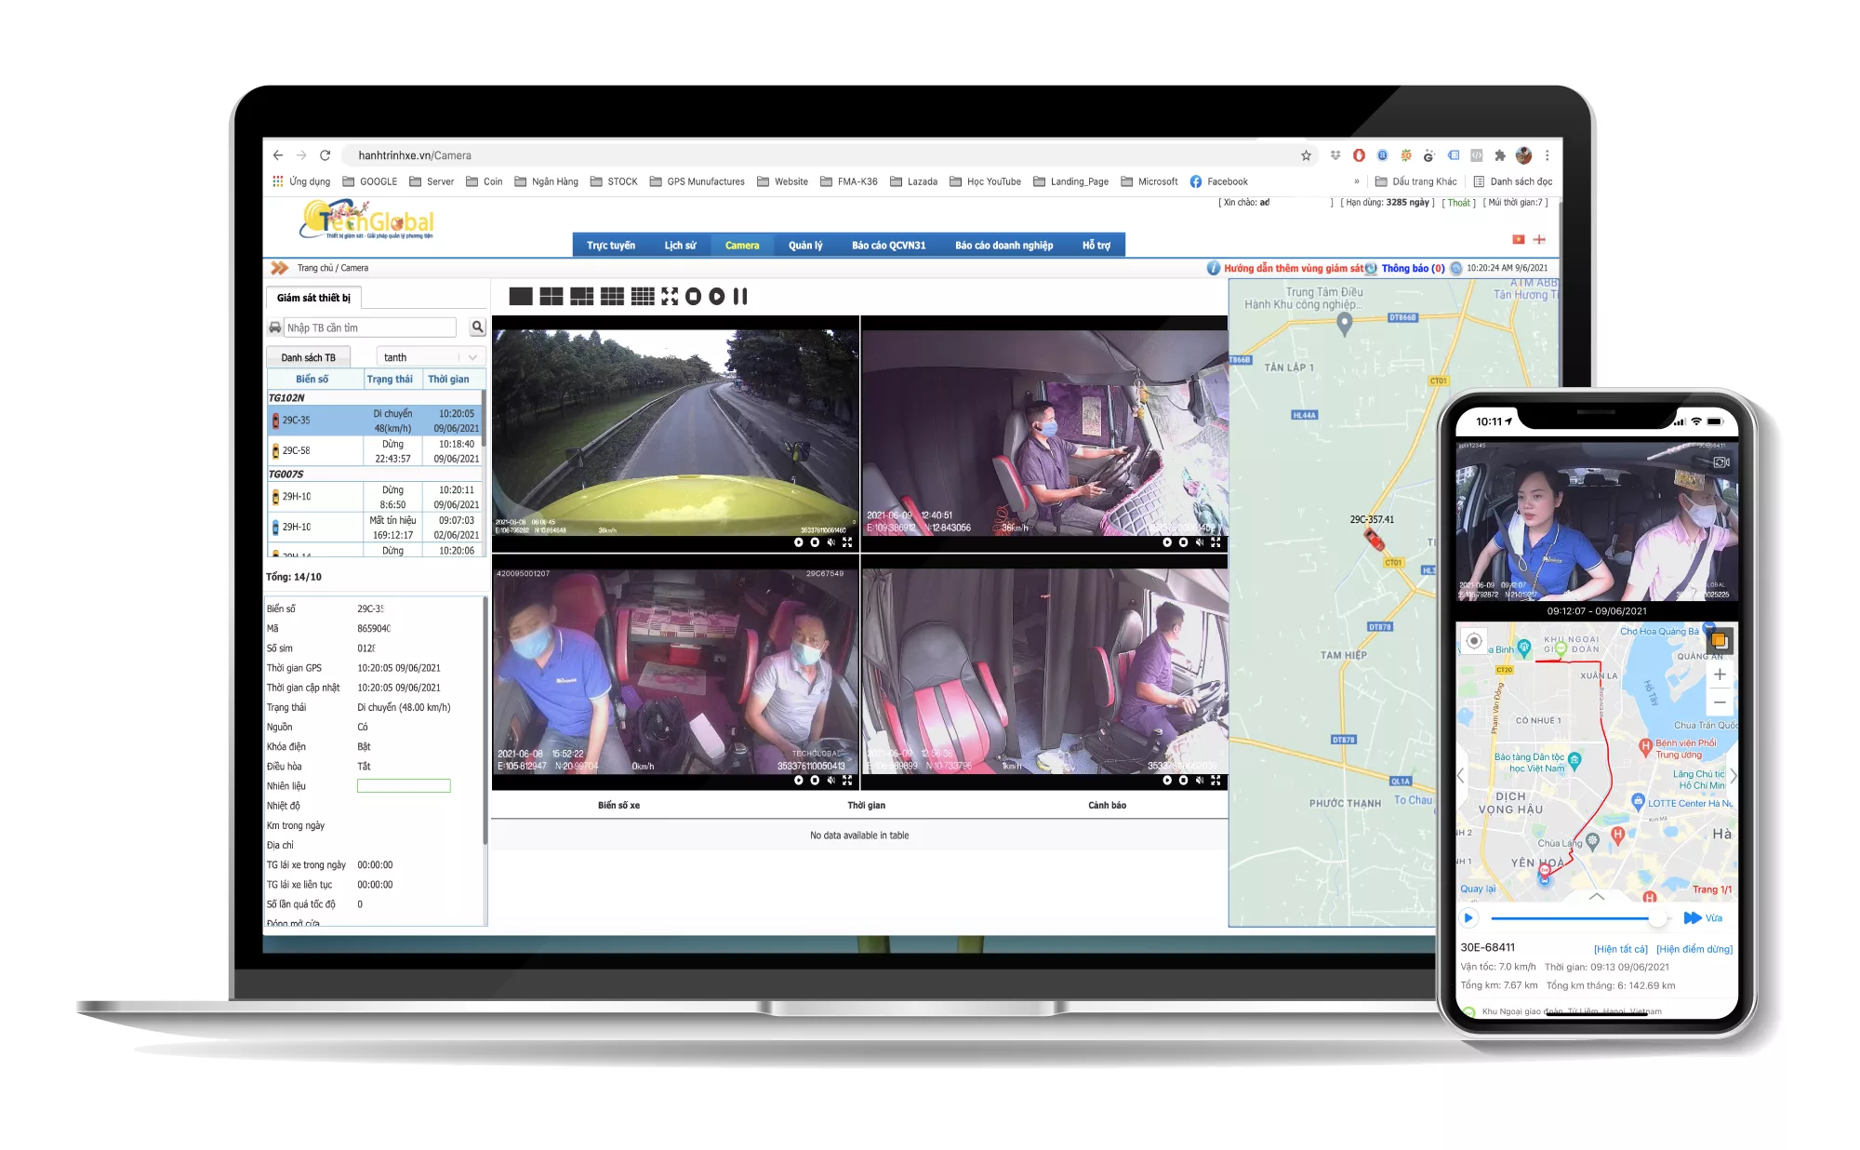Toggle recording on the top-right camera feed

(1183, 542)
